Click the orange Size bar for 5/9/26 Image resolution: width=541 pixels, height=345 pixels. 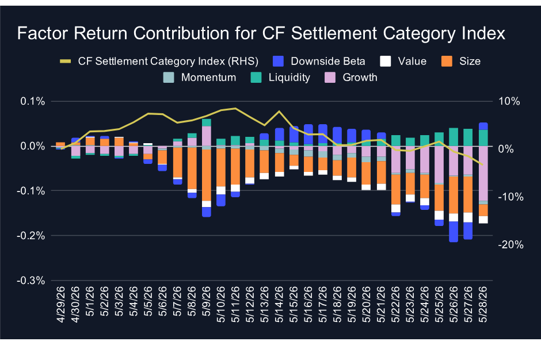[206, 175]
